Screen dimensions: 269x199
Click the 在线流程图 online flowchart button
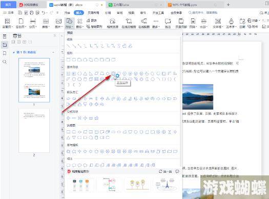coord(129,23)
